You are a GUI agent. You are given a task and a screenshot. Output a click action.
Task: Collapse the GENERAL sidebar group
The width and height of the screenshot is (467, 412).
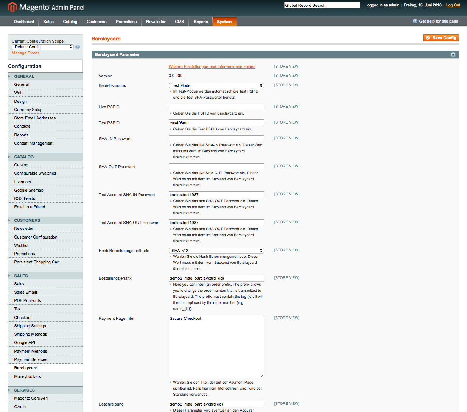[x=45, y=76]
